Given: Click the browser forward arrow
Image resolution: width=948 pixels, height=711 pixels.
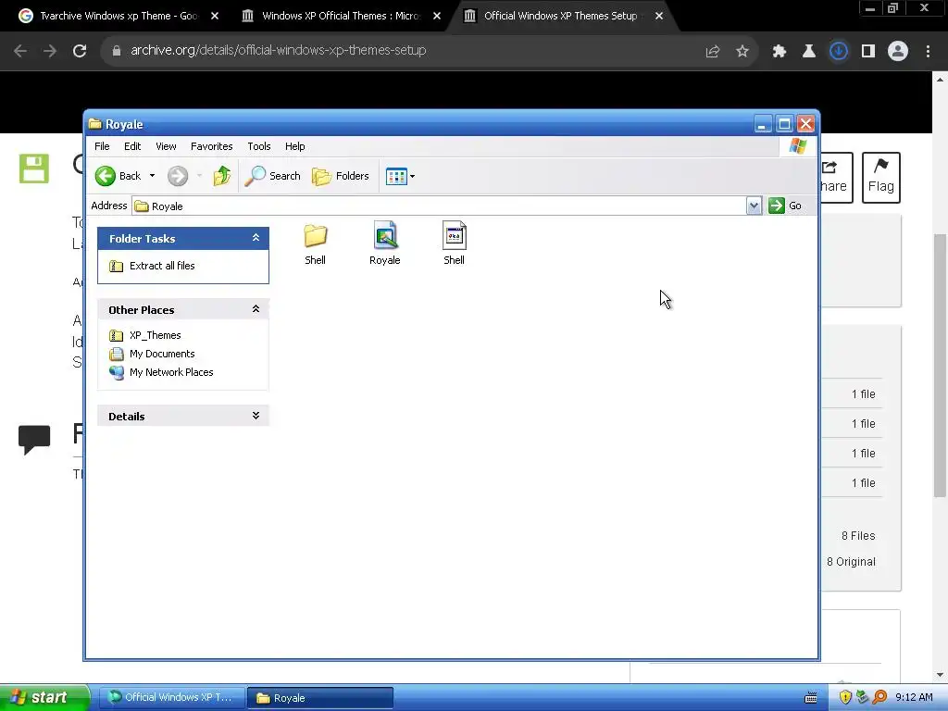Looking at the screenshot, I should (50, 51).
